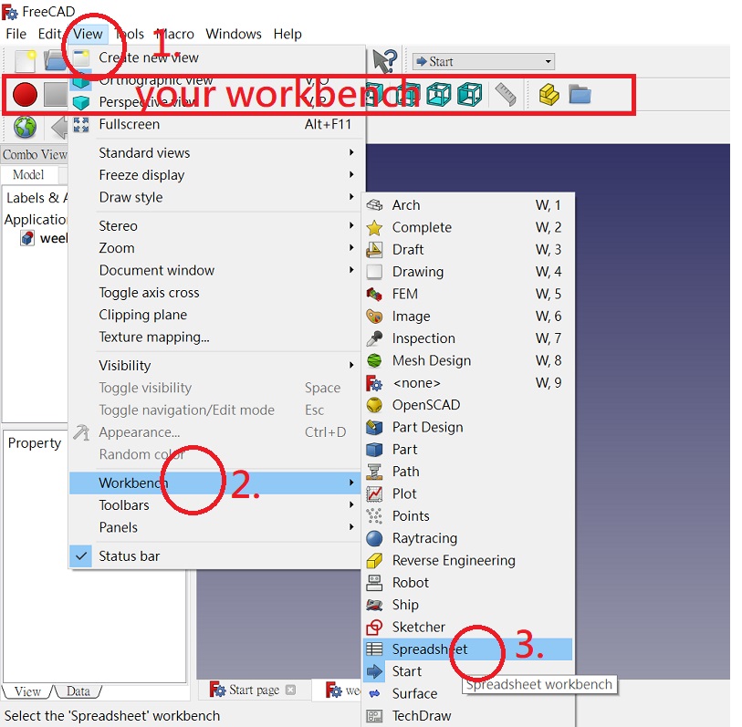This screenshot has height=727, width=742.
Task: Open the workbench selector dropdown showing Start
Action: (484, 61)
